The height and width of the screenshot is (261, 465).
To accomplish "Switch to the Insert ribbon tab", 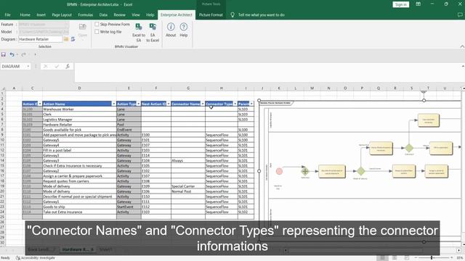I will pos(41,14).
